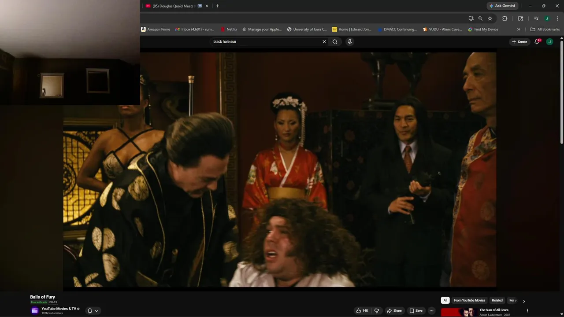
Task: Open the VUDU Alien Covenant bookmark
Action: click(442, 29)
